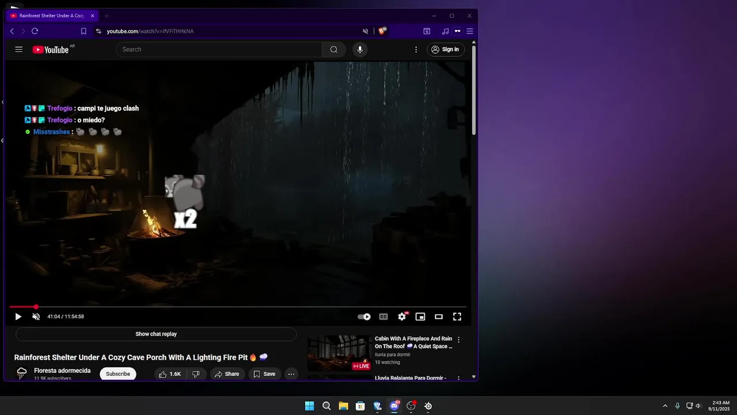Open Floresta adormecida channel avatar
737x415 pixels.
(22, 373)
